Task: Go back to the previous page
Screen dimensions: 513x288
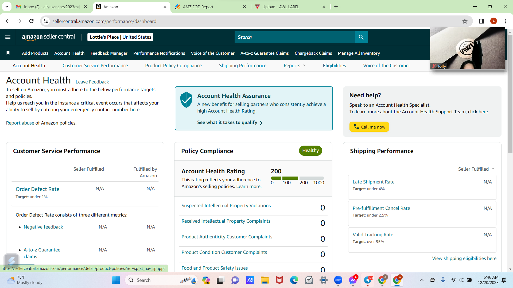Action: [7, 21]
